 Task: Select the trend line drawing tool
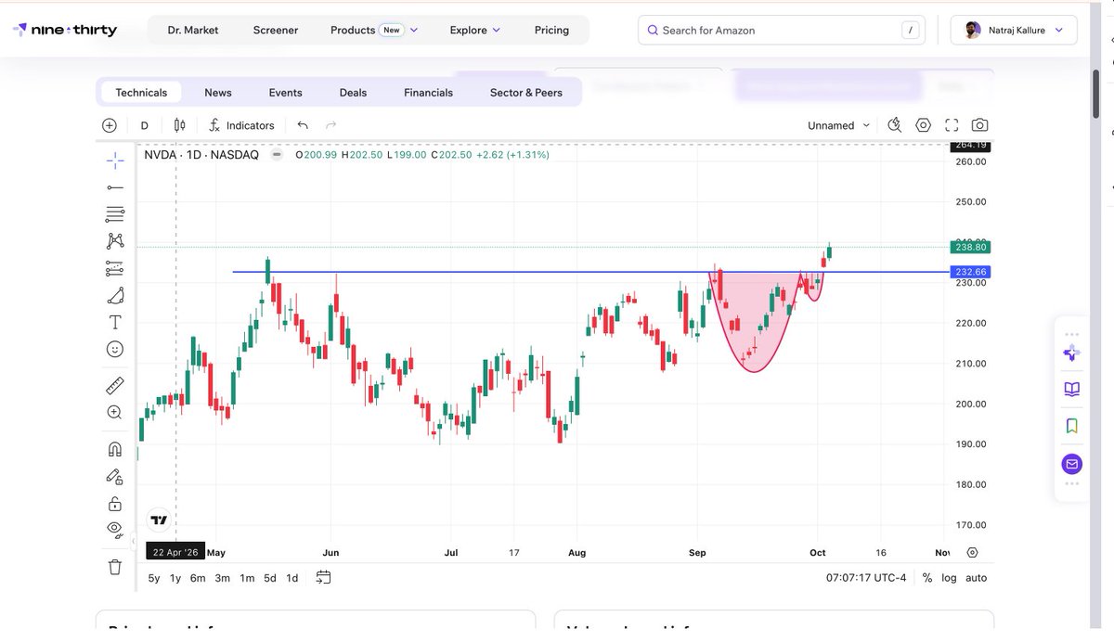115,187
